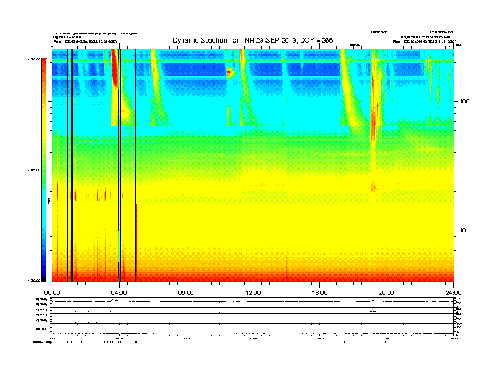Click the vertical color scale bar

(44, 170)
